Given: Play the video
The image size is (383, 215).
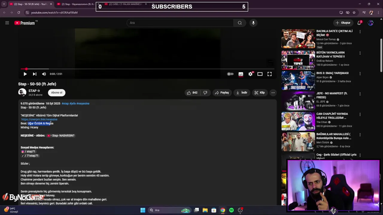Looking at the screenshot, I should [25, 74].
